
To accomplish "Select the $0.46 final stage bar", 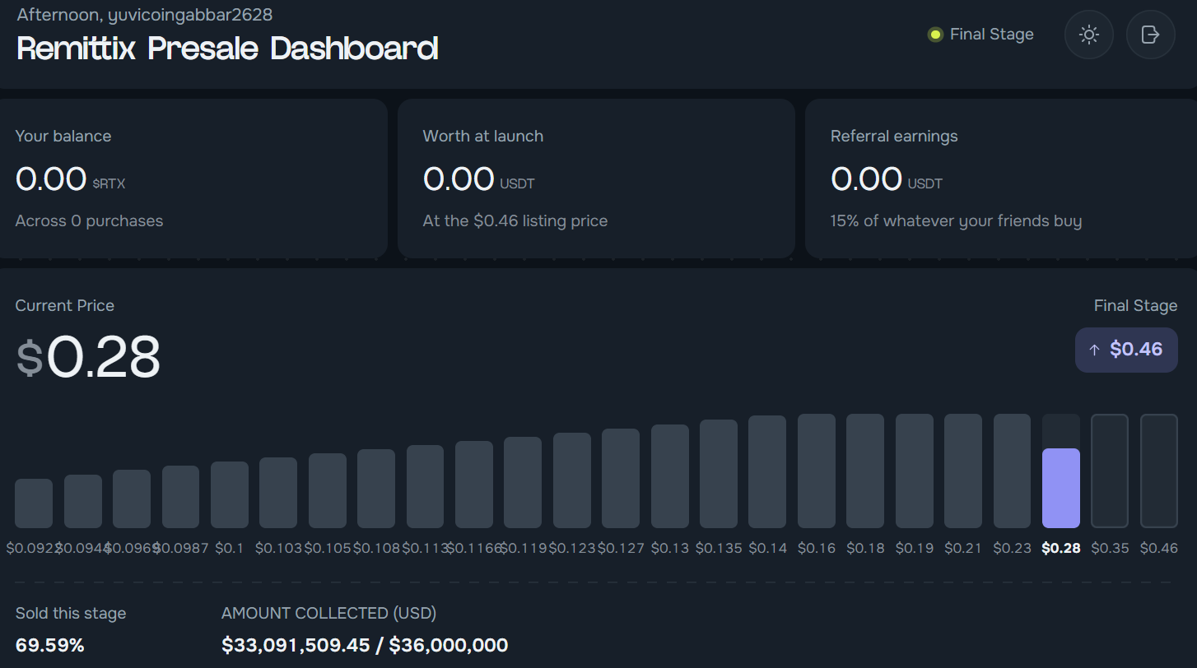I will click(1158, 471).
